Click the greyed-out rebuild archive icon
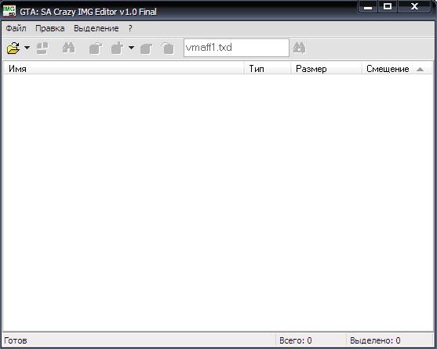This screenshot has width=437, height=349. 42,48
